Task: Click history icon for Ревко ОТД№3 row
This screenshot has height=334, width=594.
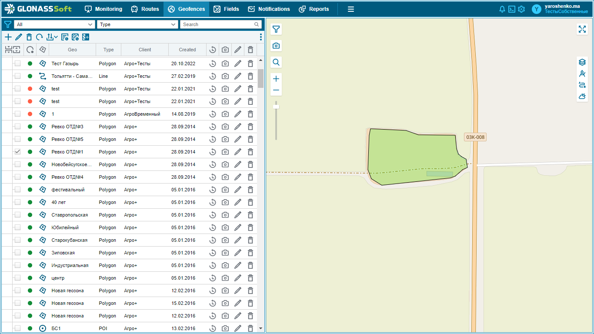Action: [213, 127]
